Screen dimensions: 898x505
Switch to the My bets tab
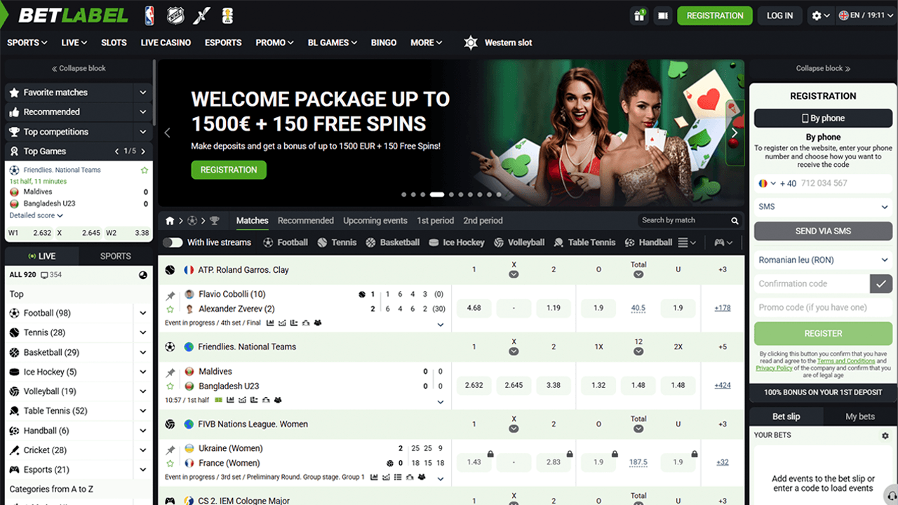click(x=860, y=417)
